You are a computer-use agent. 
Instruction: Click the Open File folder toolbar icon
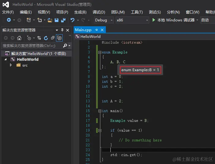click(x=50, y=20)
